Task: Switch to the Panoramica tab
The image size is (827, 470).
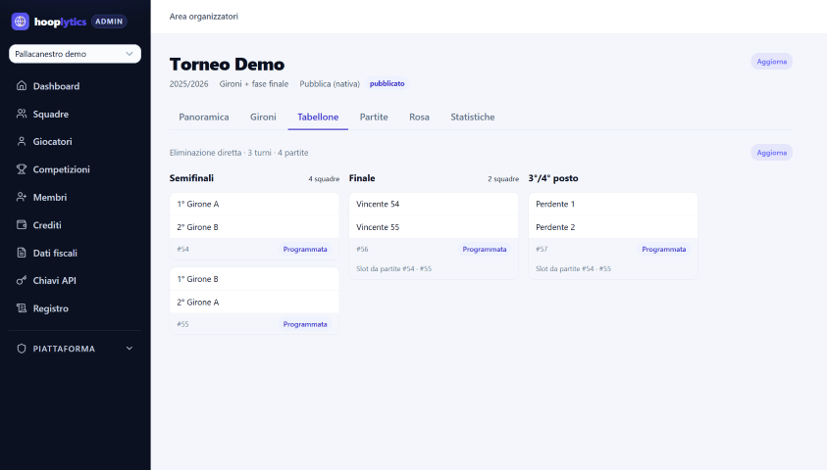Action: pyautogui.click(x=204, y=117)
